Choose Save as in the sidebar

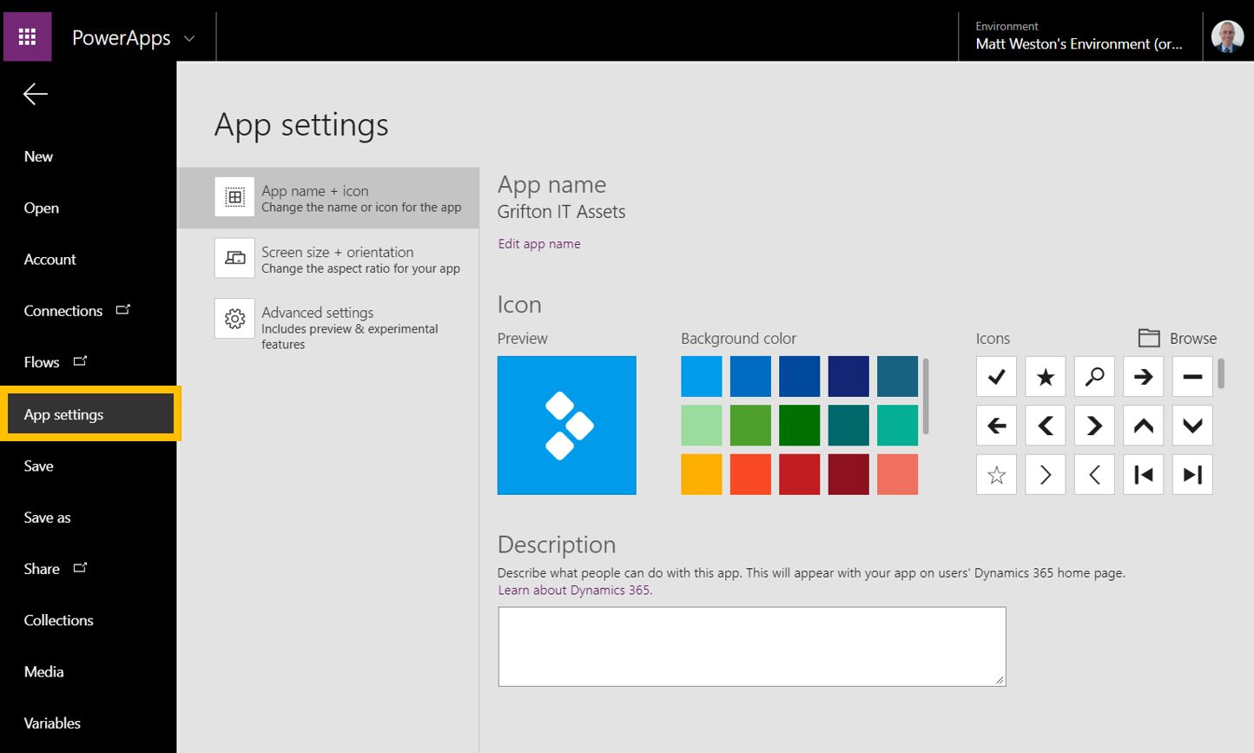(47, 517)
